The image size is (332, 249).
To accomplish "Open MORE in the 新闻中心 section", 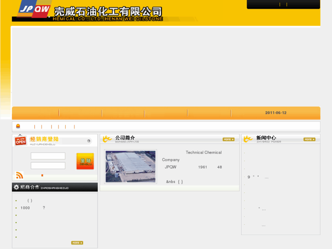I will [x=309, y=139].
